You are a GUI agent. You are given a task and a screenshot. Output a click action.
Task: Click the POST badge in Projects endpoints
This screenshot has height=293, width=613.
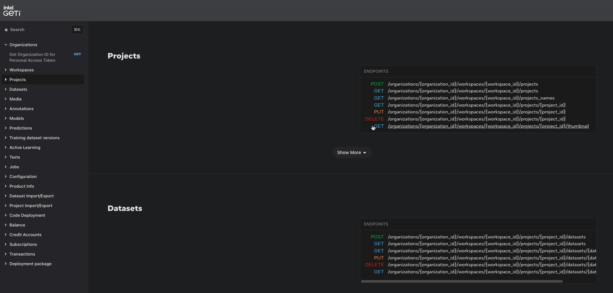[x=377, y=84]
